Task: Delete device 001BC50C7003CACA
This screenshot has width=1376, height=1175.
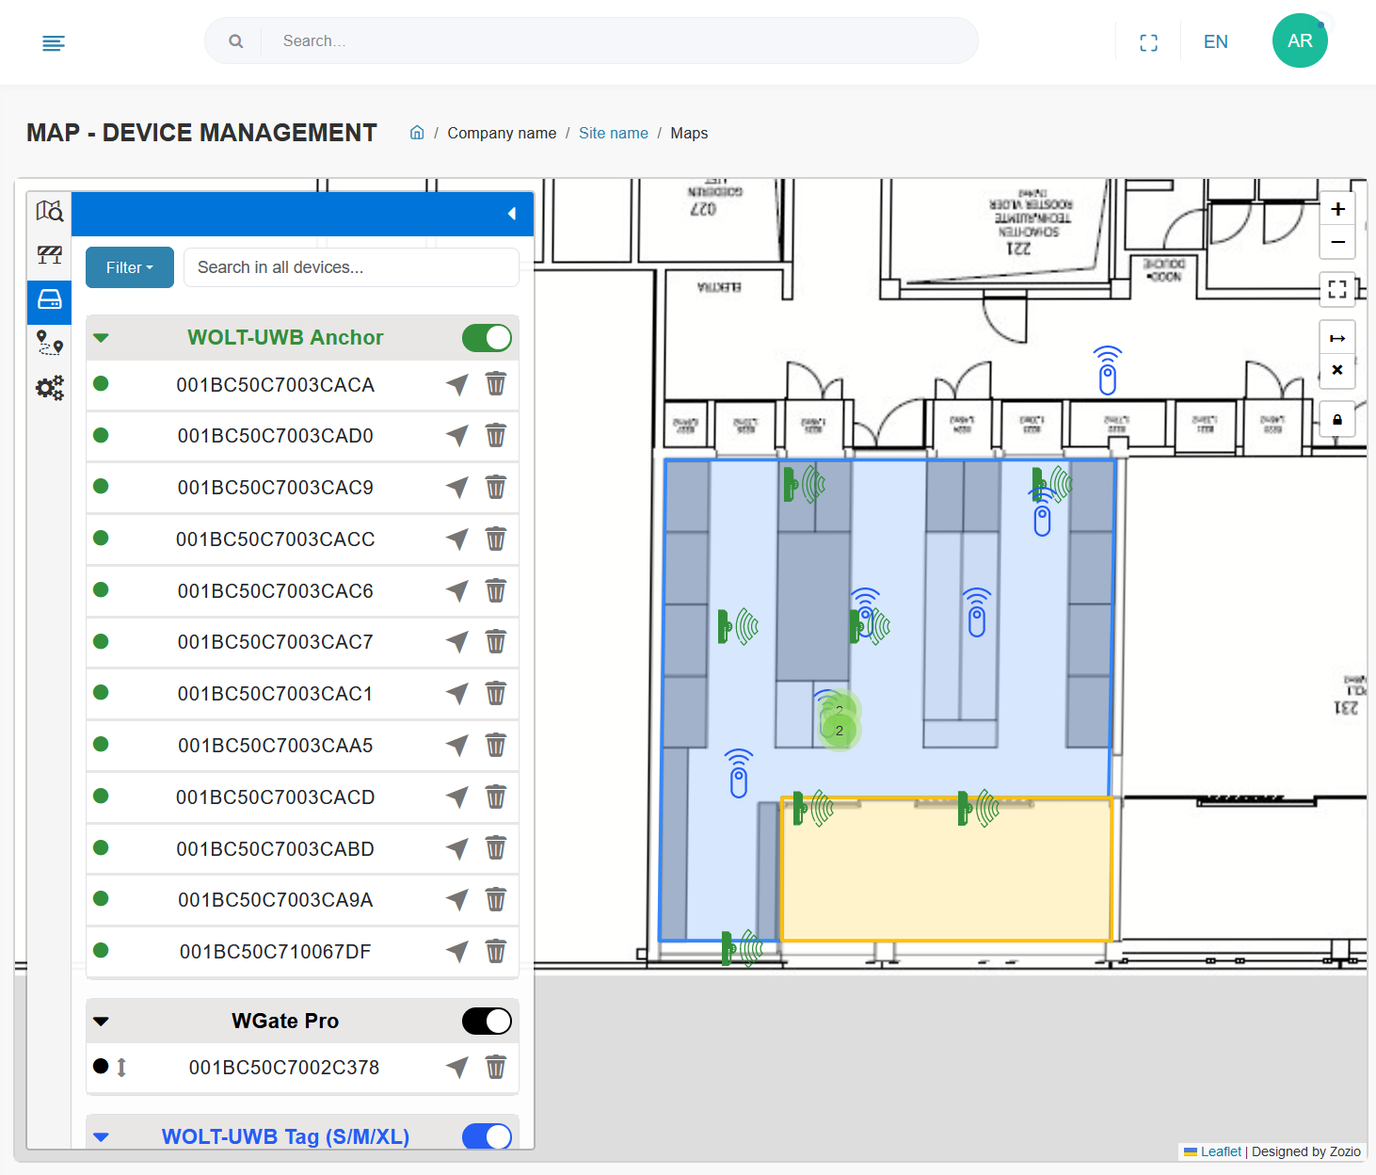Action: (496, 384)
